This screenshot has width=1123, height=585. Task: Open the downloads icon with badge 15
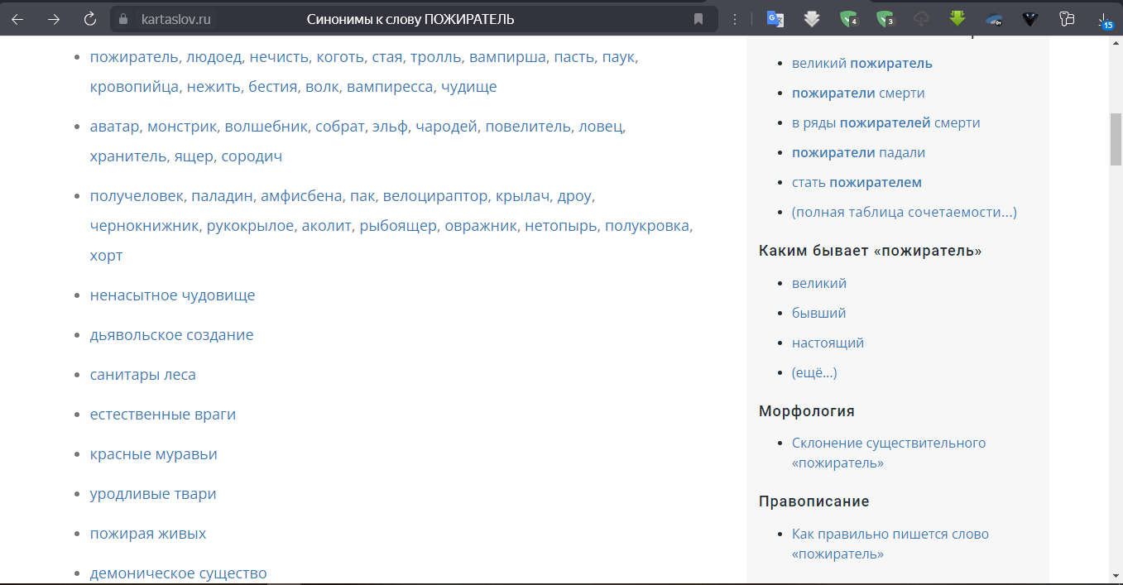pos(1104,19)
